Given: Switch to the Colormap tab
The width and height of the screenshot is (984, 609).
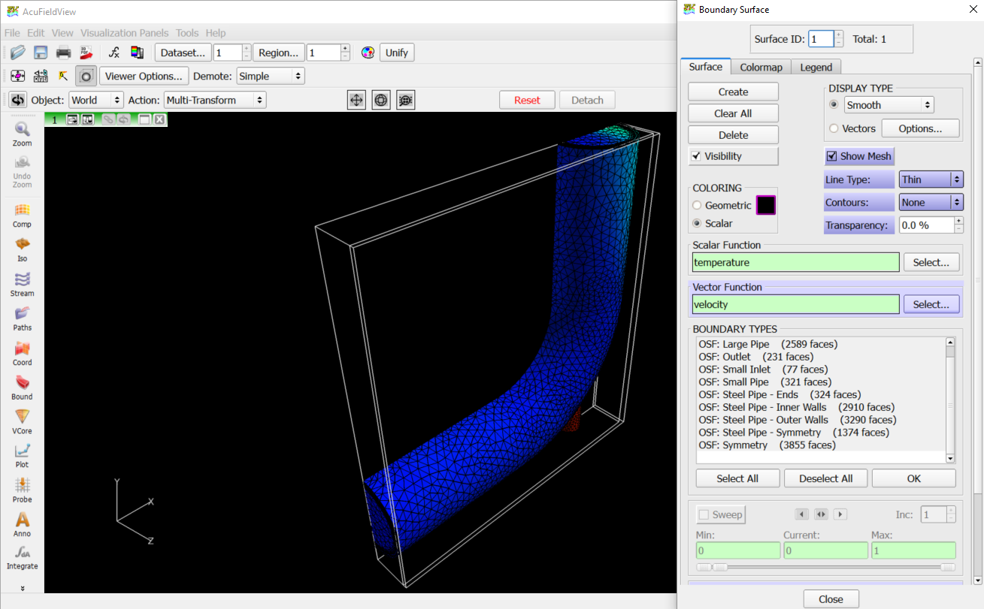Looking at the screenshot, I should (761, 67).
